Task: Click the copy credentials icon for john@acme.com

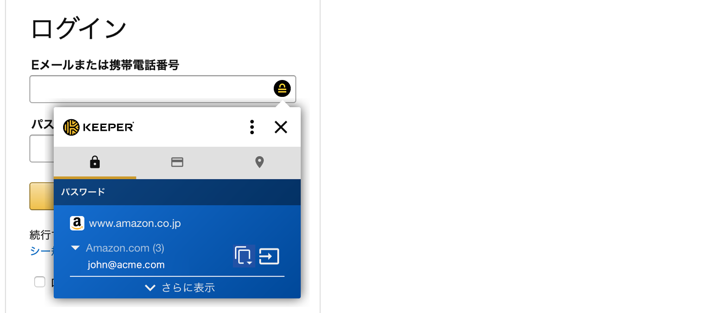Action: [244, 256]
